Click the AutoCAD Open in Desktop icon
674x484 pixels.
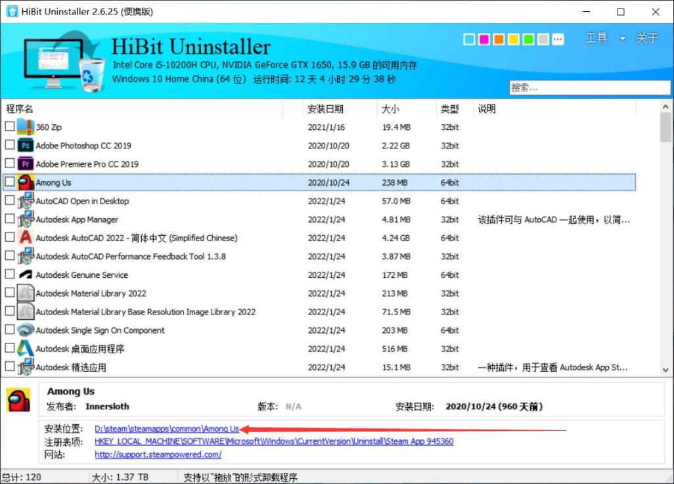coord(26,201)
